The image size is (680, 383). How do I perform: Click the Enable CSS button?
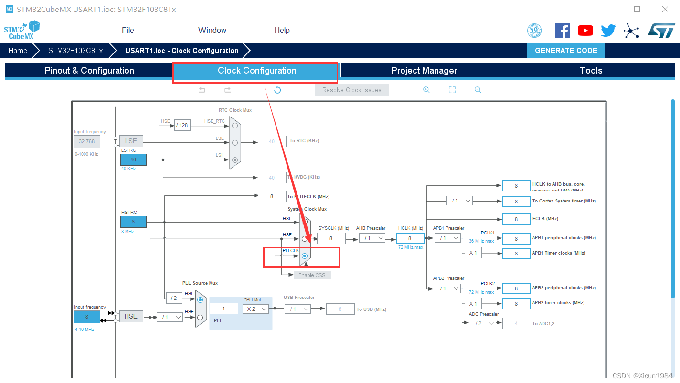(x=312, y=275)
